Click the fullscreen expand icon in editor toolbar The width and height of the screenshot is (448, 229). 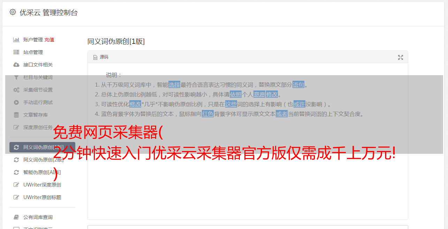pyautogui.click(x=401, y=57)
